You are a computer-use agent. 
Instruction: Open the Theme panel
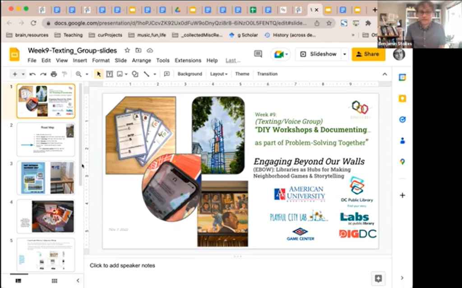coord(242,74)
